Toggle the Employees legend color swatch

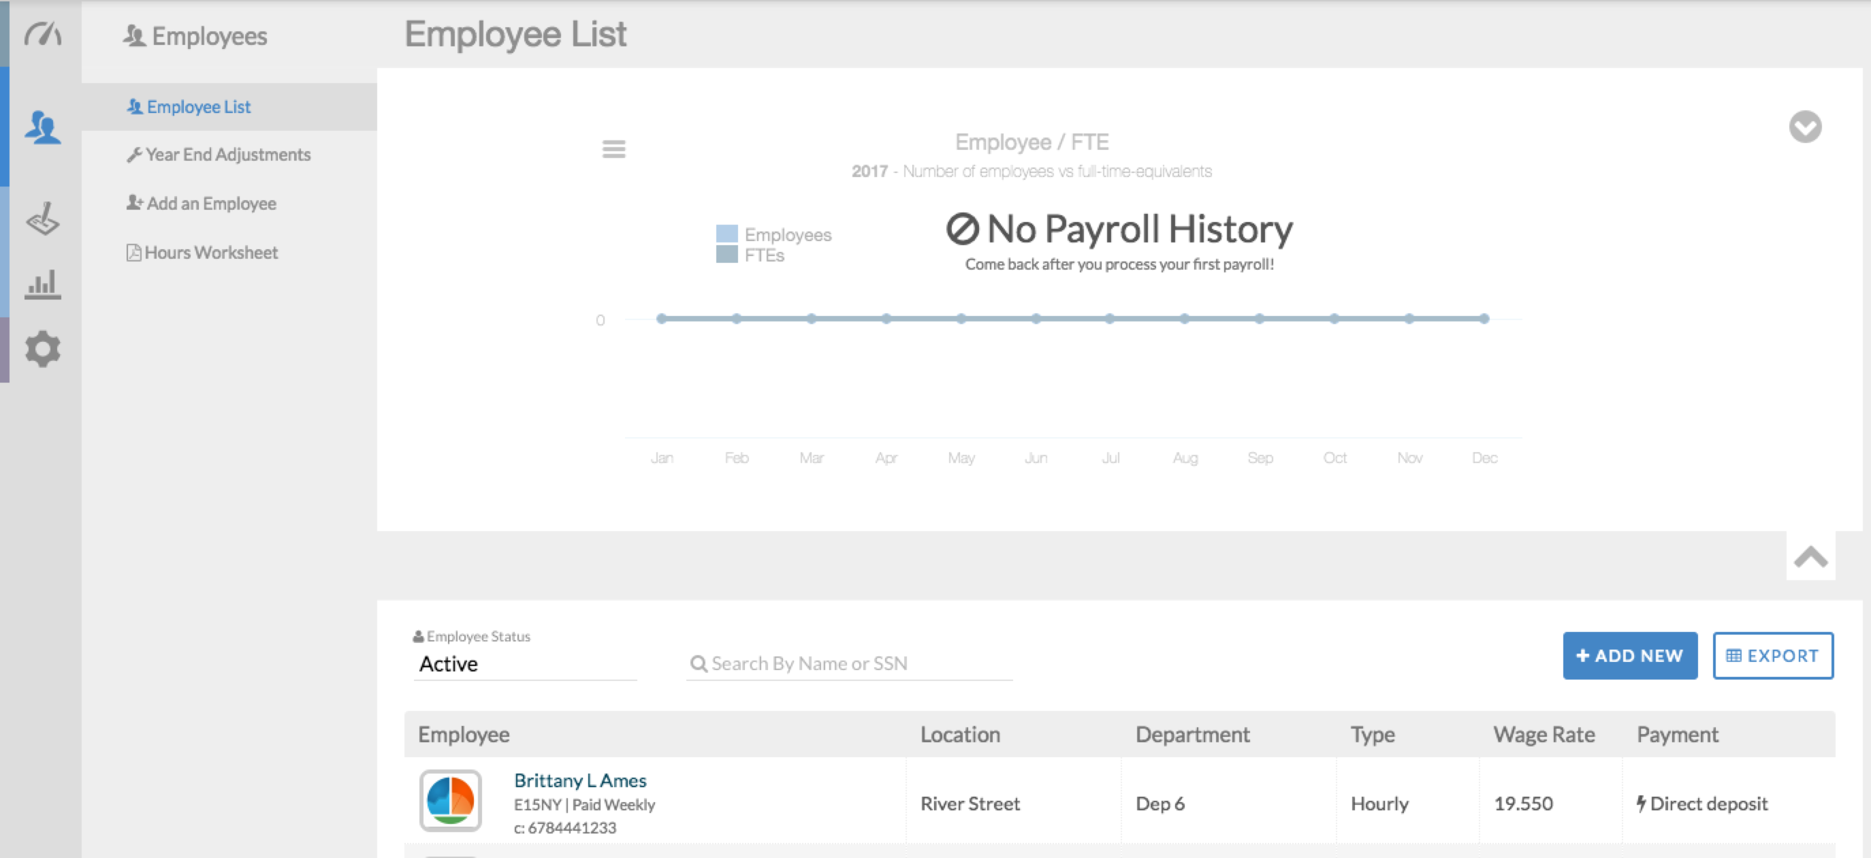pos(726,234)
